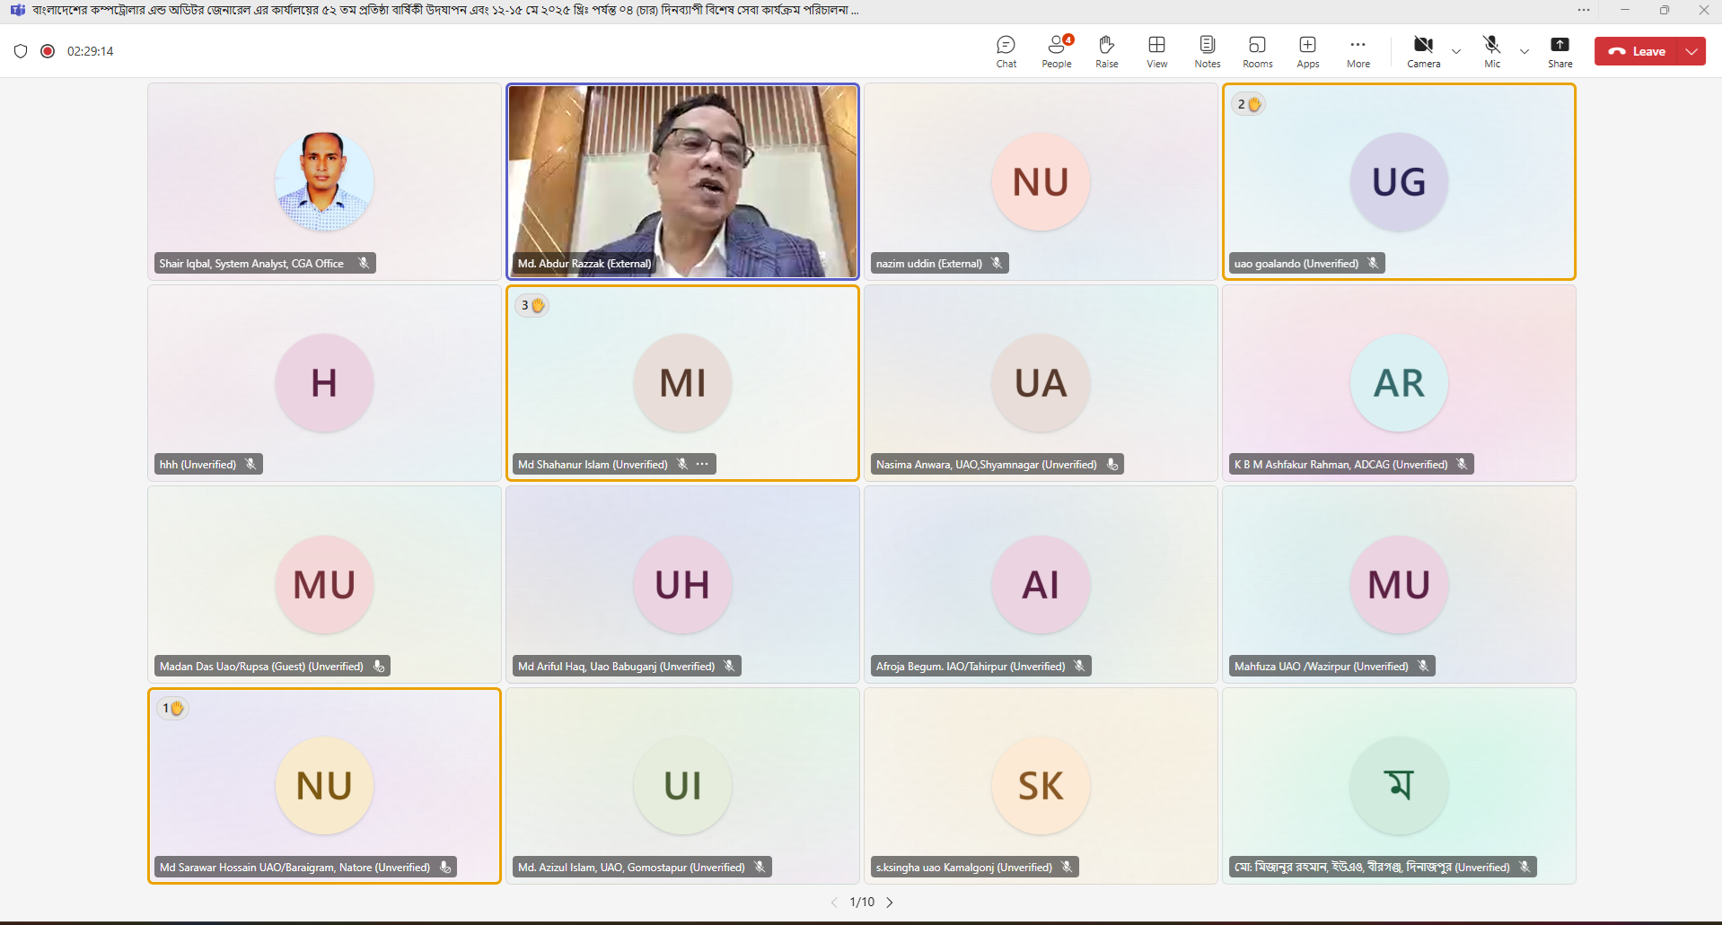Open the People participants list
Image resolution: width=1722 pixels, height=925 pixels.
click(x=1056, y=51)
